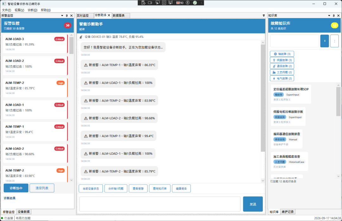Click the video camera icon in debug toolbar

click(x=150, y=3)
